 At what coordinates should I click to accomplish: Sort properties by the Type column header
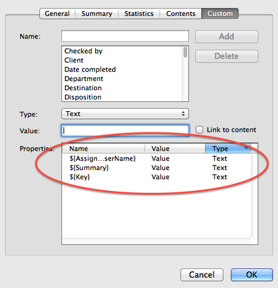coord(228,148)
